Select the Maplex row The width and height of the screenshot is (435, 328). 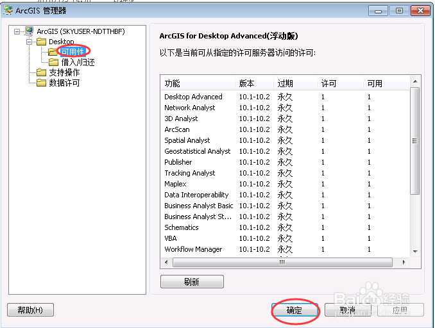pos(286,184)
